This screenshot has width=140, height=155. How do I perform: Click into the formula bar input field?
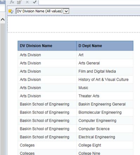[89, 2]
